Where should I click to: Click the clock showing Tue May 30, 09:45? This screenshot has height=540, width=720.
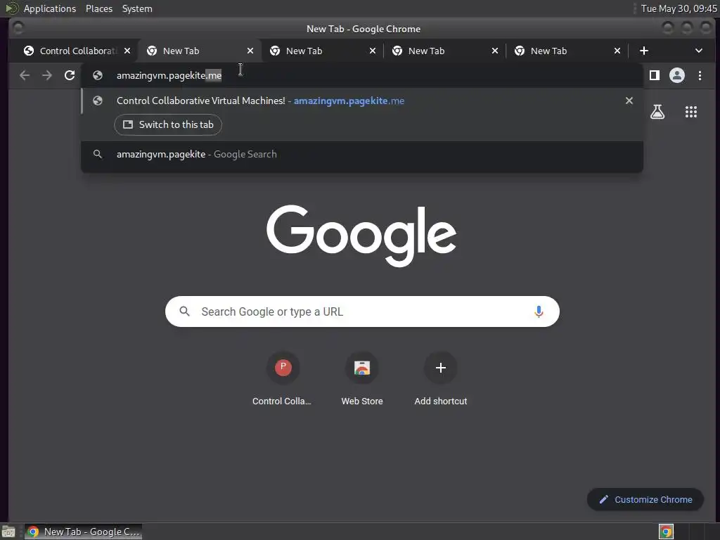[679, 8]
